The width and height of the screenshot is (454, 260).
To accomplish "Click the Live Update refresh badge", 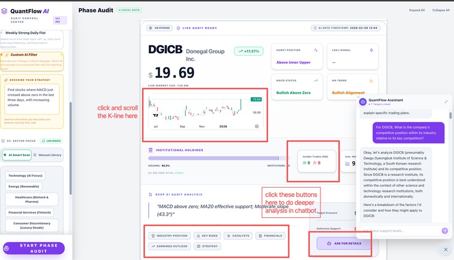I will [x=51, y=141].
